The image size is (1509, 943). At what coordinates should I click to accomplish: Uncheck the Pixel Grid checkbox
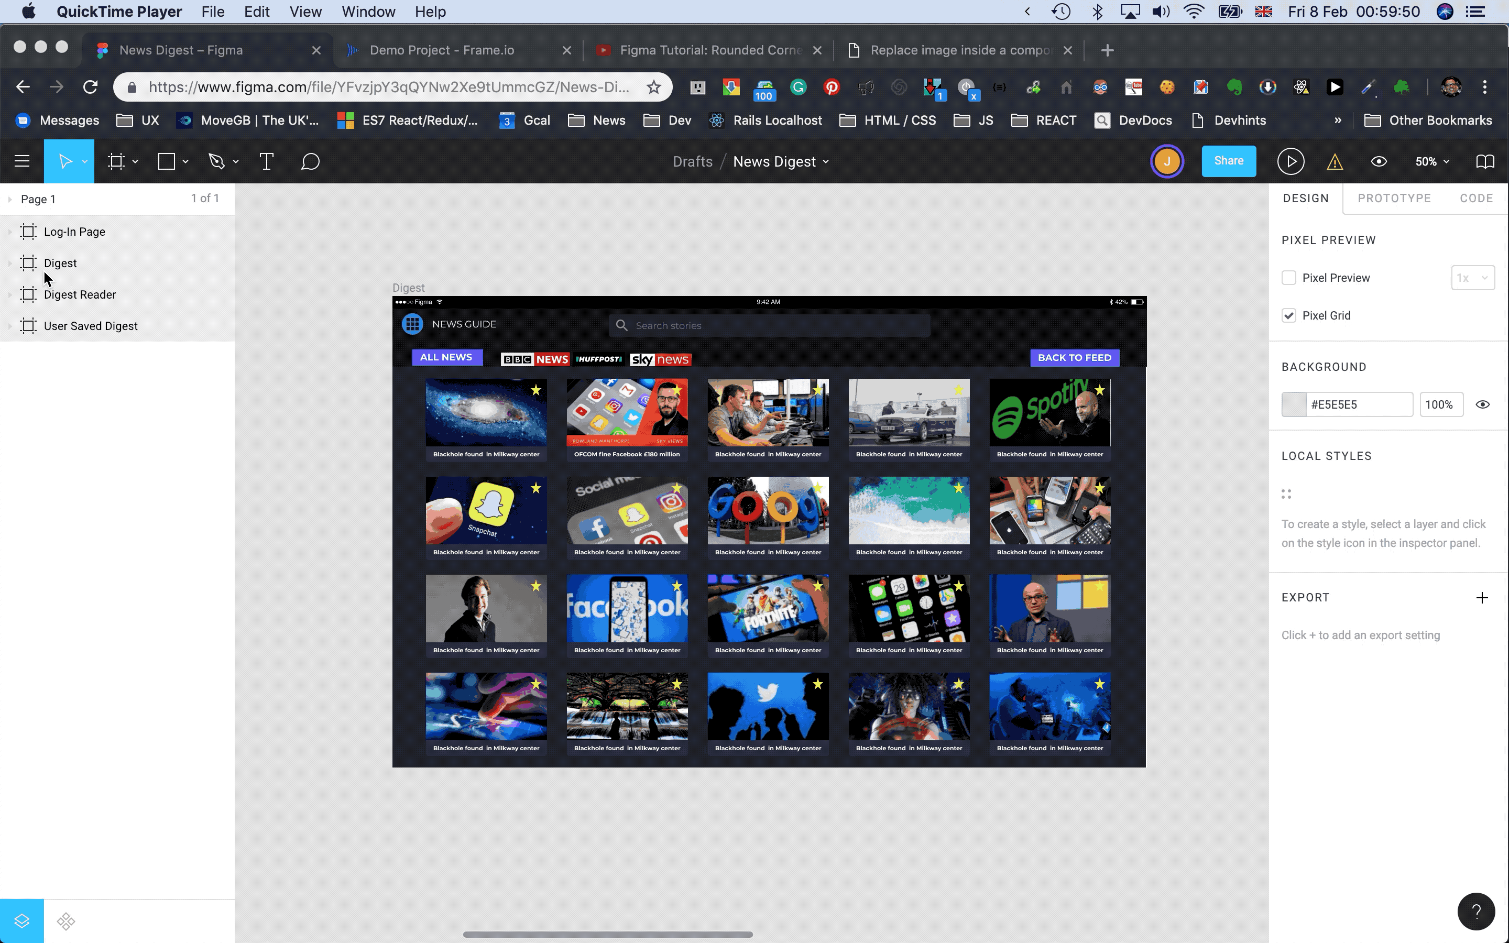click(x=1288, y=315)
